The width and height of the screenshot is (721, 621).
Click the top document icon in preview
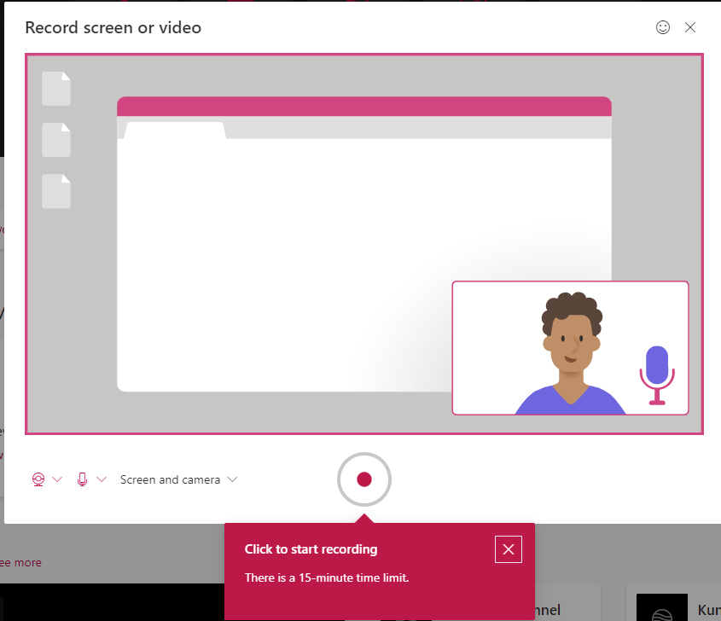[56, 89]
